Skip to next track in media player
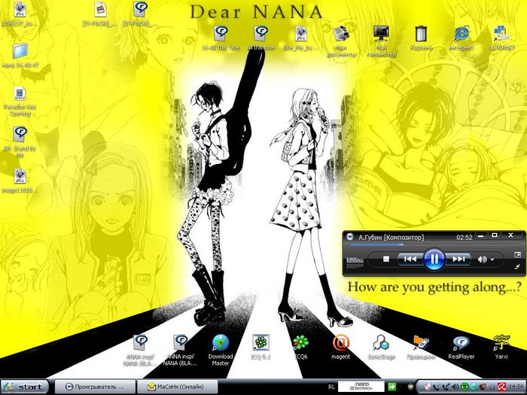Image resolution: width=527 pixels, height=395 pixels. 458,259
